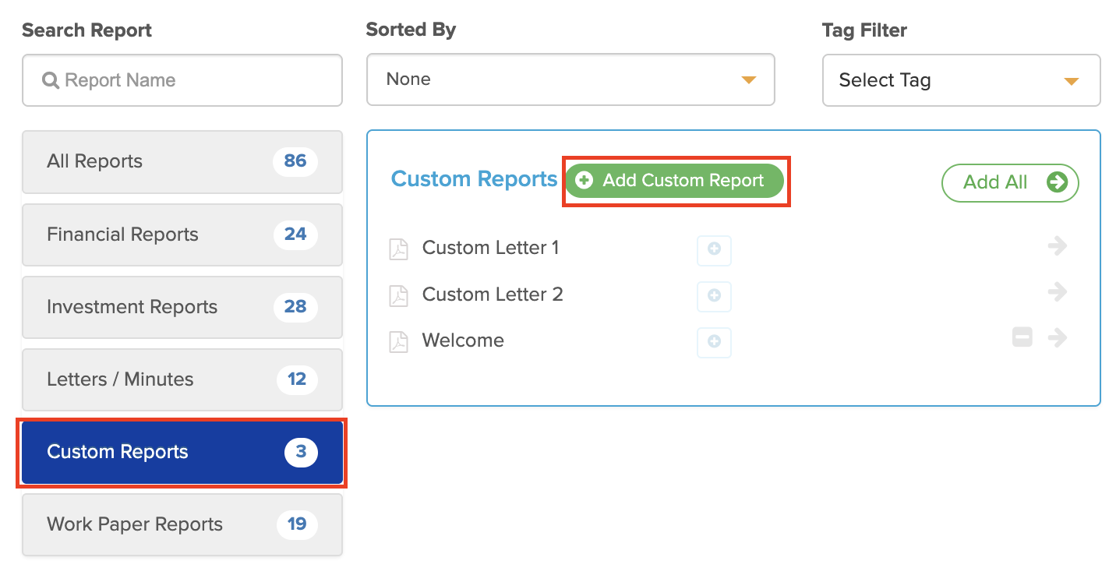The width and height of the screenshot is (1116, 575).
Task: Select the Investment Reports category
Action: [182, 307]
